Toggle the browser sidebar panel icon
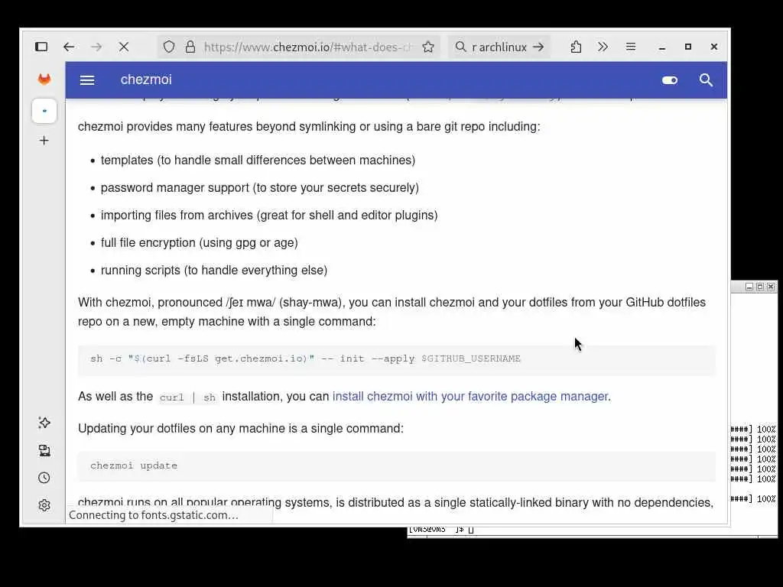The width and height of the screenshot is (783, 587). coord(41,47)
